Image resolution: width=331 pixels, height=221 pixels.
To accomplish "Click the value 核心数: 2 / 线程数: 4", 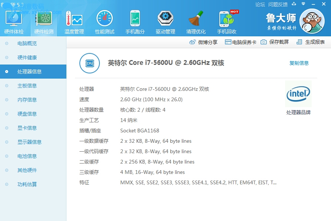I will click(x=143, y=110).
